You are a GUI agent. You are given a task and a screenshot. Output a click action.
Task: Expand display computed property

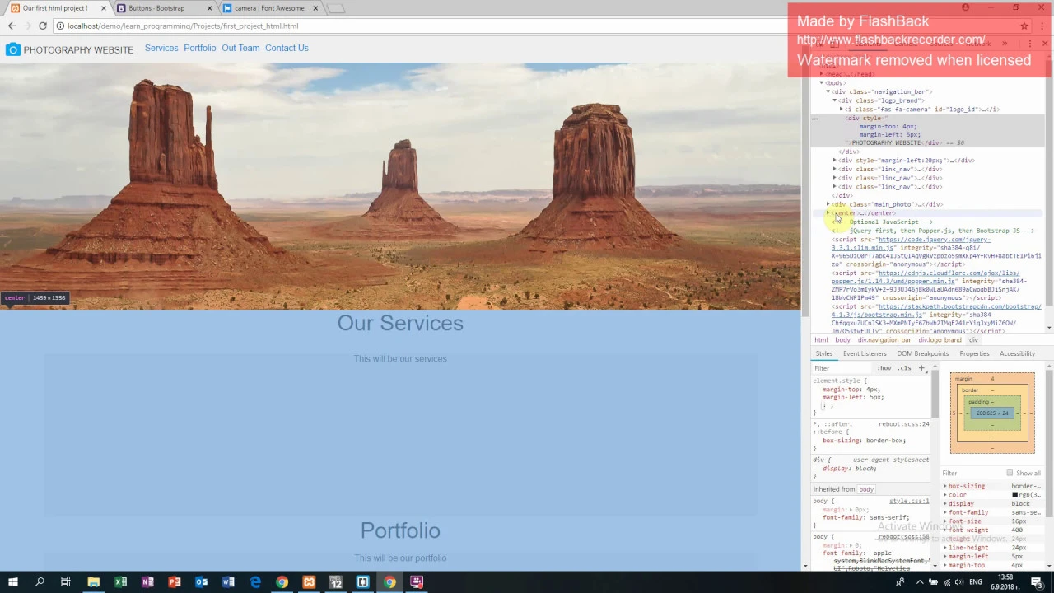944,504
